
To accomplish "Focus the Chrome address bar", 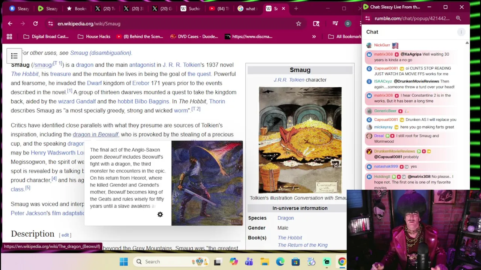I will (x=173, y=24).
